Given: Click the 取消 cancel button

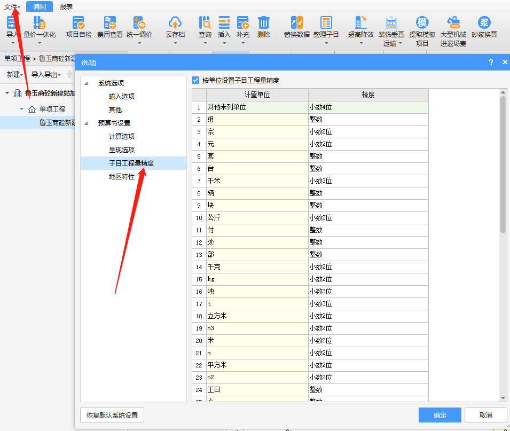Looking at the screenshot, I should click(x=486, y=415).
